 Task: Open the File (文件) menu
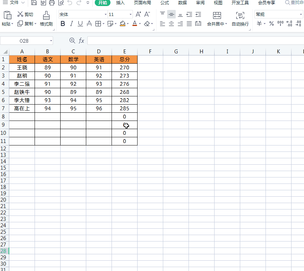point(14,2)
